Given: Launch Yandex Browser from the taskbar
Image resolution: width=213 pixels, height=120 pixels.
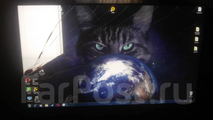Looking at the screenshot, I should tap(64, 105).
